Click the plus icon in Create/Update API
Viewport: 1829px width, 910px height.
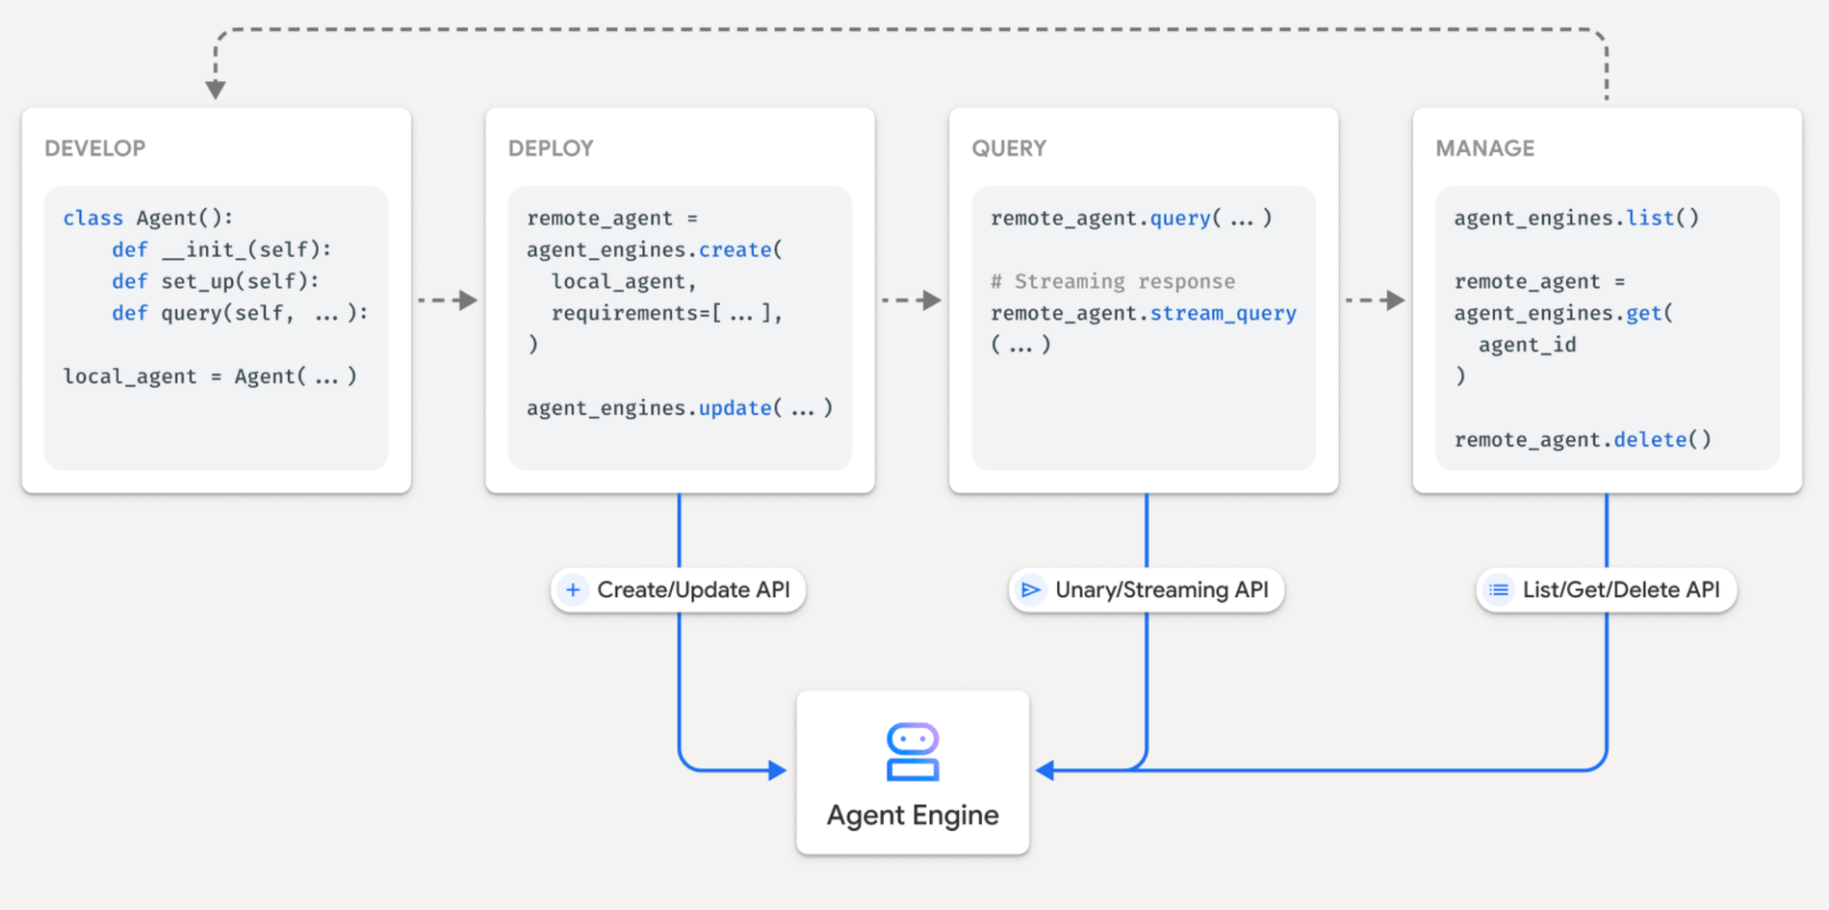click(573, 589)
